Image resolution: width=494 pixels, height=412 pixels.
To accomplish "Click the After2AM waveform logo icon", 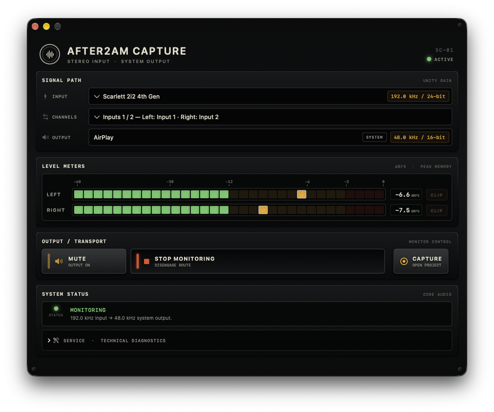I will [50, 54].
